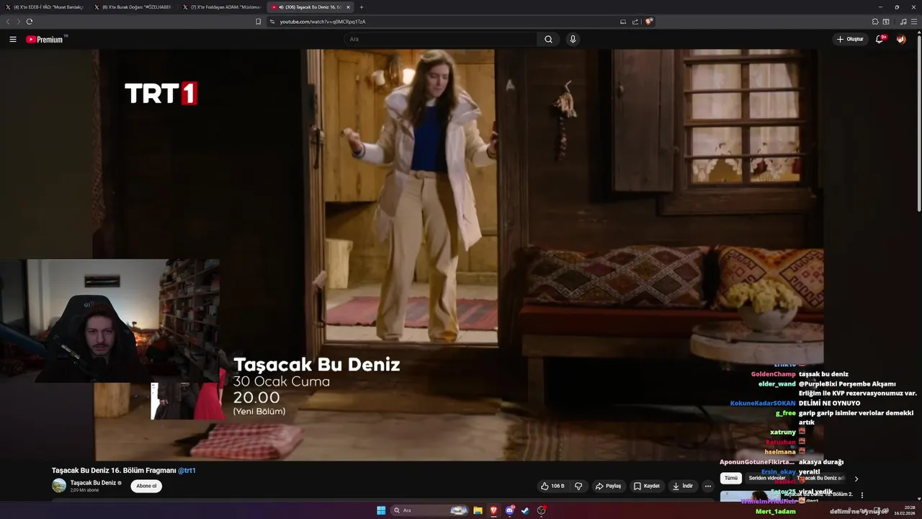Screen dimensions: 922x519
Task: Show more filter chips with right arrow
Action: point(856,479)
